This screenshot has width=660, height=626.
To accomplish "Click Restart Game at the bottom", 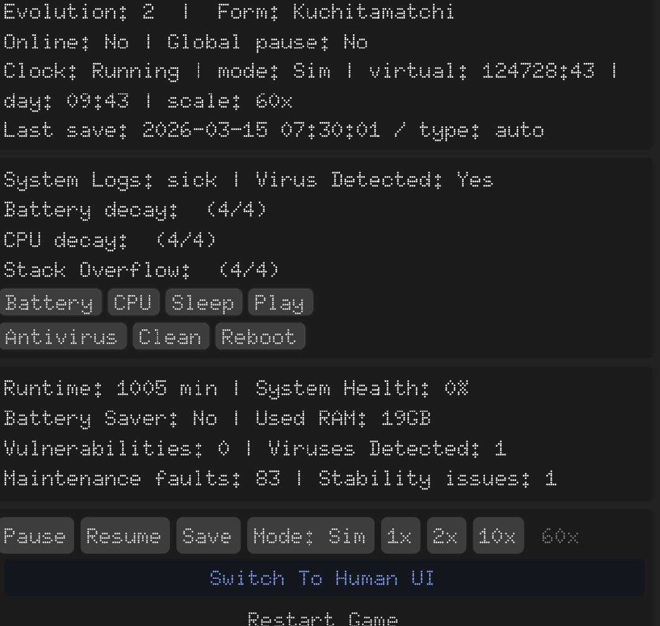I will [x=323, y=619].
